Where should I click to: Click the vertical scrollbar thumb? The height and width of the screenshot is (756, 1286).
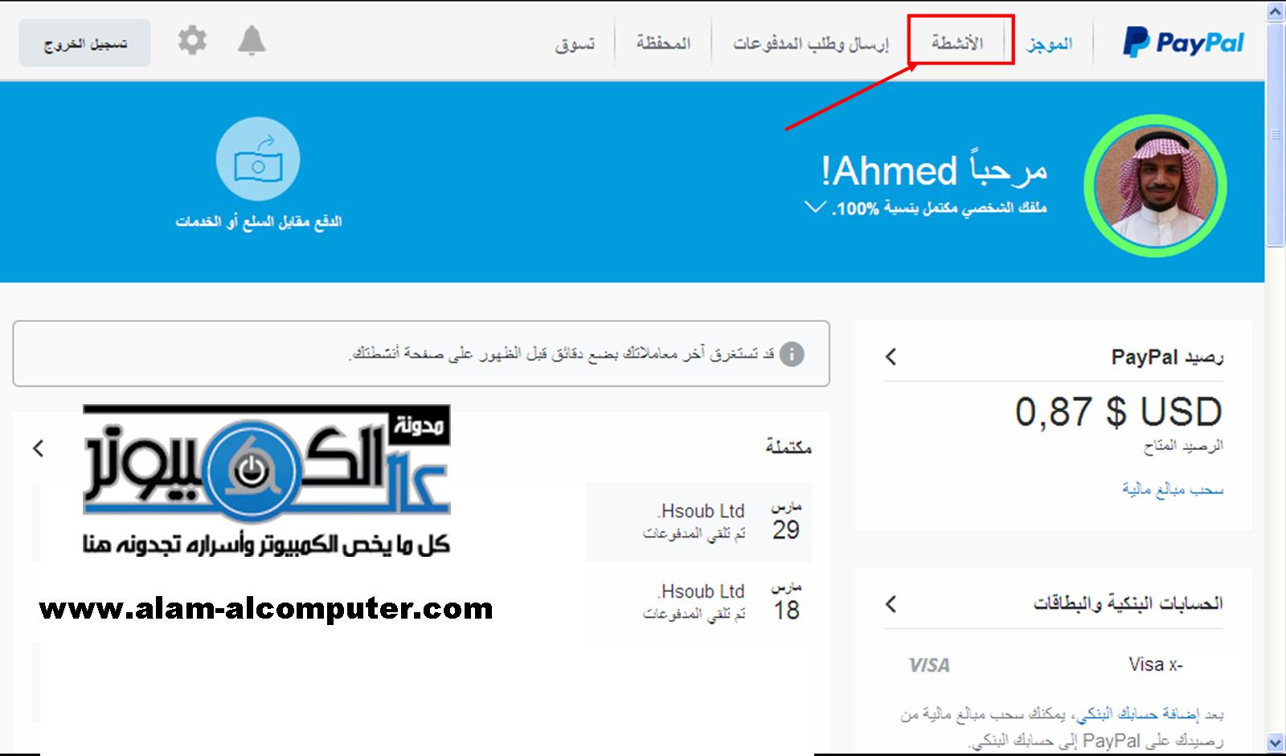[x=1276, y=135]
